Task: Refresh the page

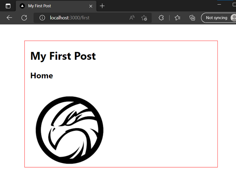Action: tap(24, 18)
